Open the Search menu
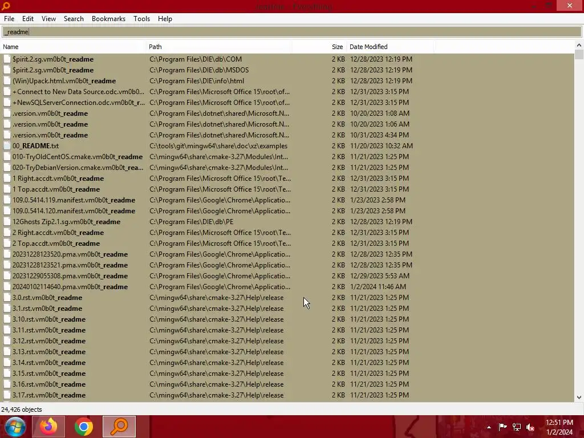The height and width of the screenshot is (438, 584). pos(74,19)
